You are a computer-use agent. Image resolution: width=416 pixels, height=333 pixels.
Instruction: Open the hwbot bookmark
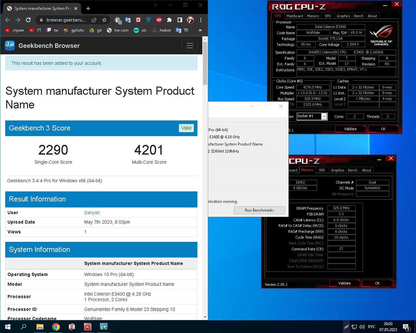tap(161, 30)
